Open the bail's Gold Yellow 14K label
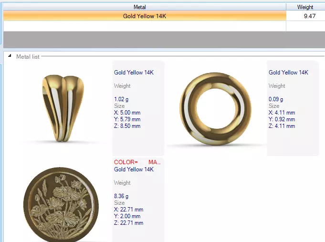 134,73
